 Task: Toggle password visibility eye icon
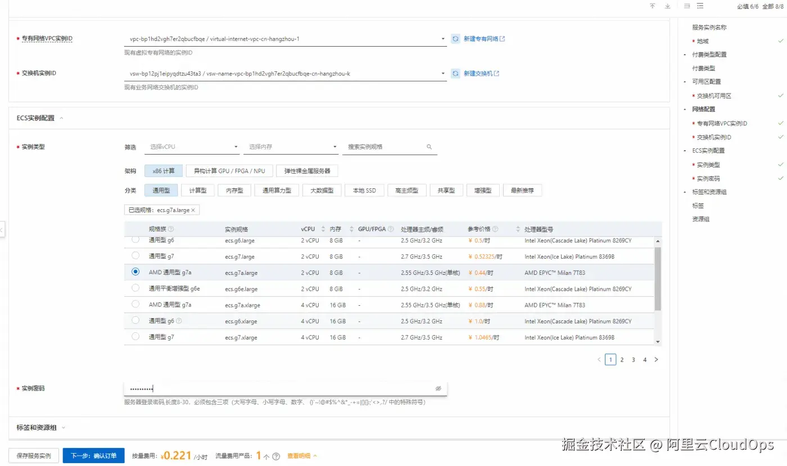438,388
